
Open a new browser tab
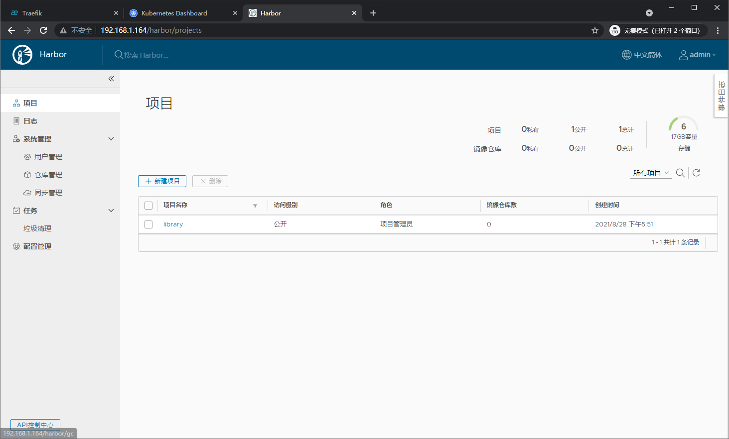(x=373, y=13)
